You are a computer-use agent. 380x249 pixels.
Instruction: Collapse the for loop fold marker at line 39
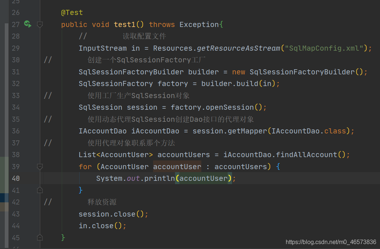click(x=40, y=166)
